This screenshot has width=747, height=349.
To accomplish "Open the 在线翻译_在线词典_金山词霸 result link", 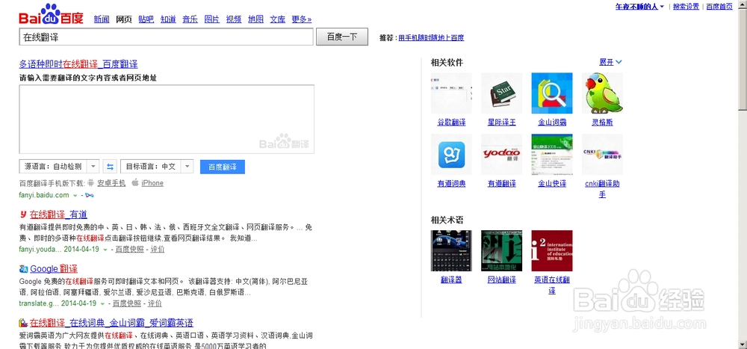I will pos(111,323).
